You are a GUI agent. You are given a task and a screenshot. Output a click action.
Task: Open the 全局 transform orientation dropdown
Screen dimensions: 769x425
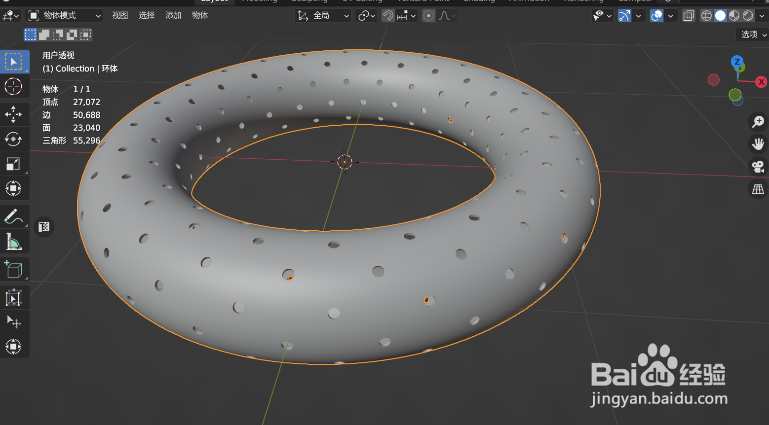323,16
